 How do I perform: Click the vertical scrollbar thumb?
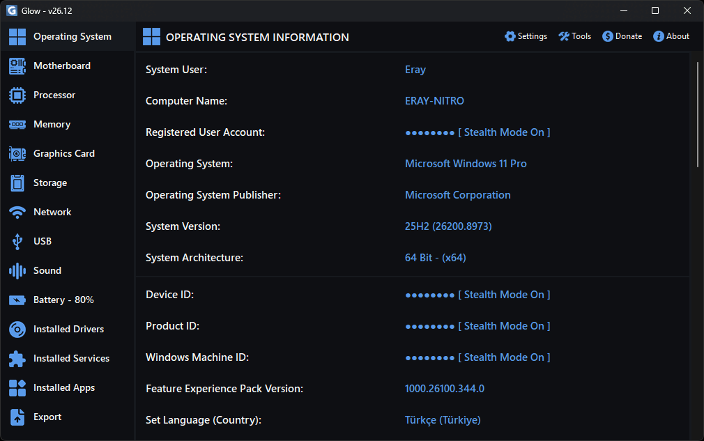pos(697,114)
